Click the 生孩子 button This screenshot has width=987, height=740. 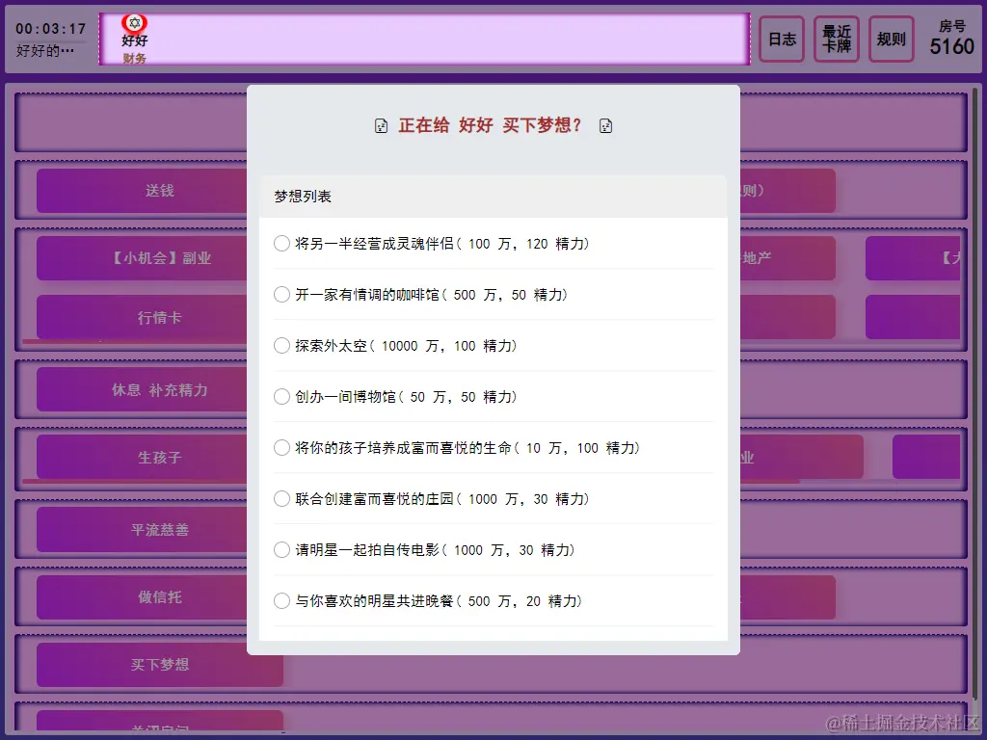[x=143, y=457]
